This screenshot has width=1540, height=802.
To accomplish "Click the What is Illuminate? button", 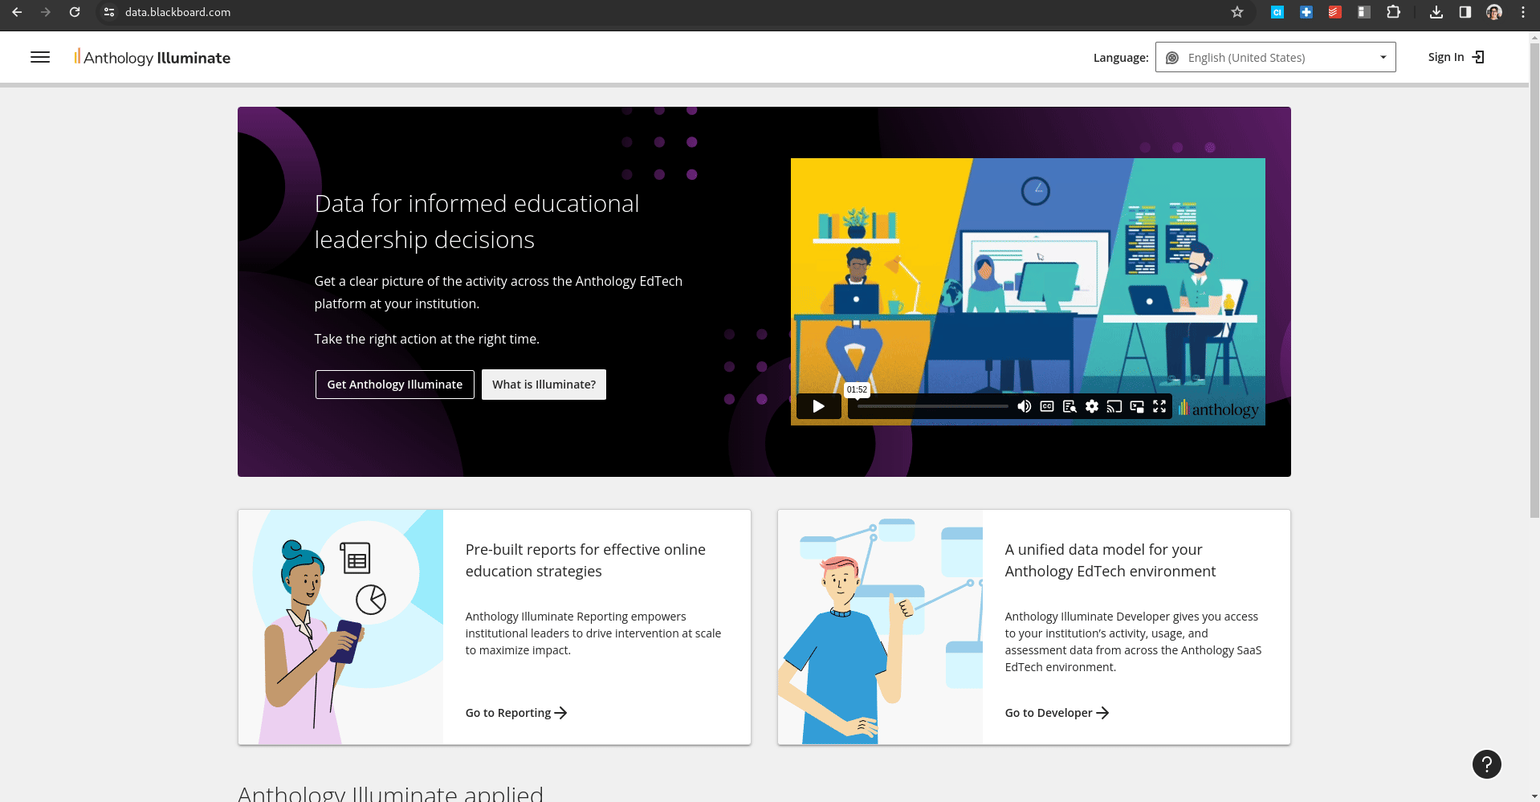I will [544, 385].
